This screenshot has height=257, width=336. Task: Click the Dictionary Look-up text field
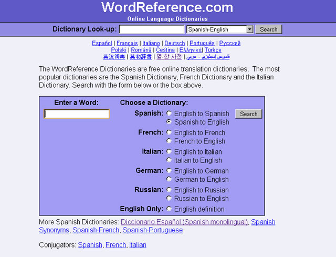[x=152, y=29]
